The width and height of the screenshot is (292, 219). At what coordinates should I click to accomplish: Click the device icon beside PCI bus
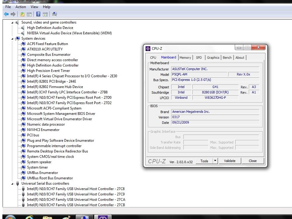23,135
